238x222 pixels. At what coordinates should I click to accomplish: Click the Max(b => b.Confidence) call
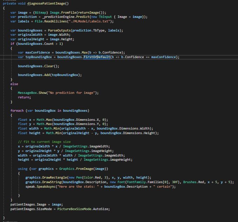click(x=102, y=53)
